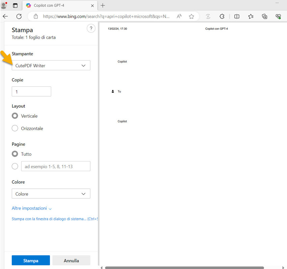Close the Copilot con GPT-4 tab
The height and width of the screenshot is (269, 287).
pos(92,6)
